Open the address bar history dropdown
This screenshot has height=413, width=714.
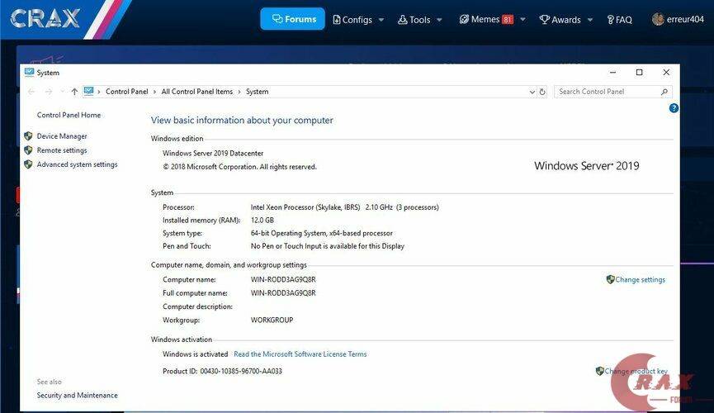click(x=532, y=92)
